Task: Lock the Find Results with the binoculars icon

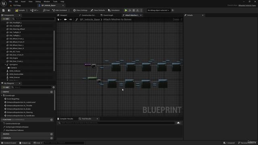Action: (178, 123)
